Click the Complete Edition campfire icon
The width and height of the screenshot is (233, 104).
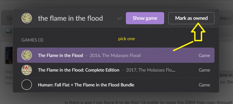click(x=27, y=70)
